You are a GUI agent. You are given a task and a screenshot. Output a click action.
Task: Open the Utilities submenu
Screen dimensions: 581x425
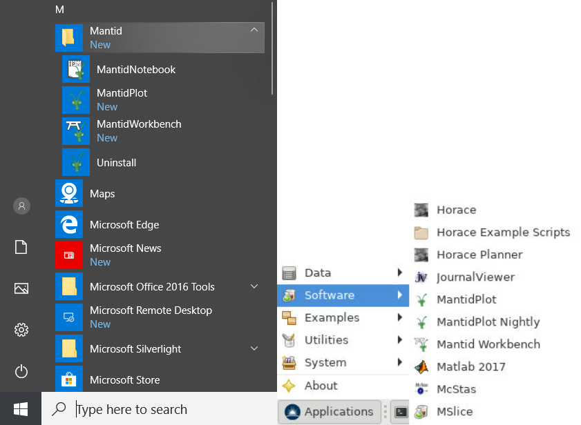[x=326, y=340]
